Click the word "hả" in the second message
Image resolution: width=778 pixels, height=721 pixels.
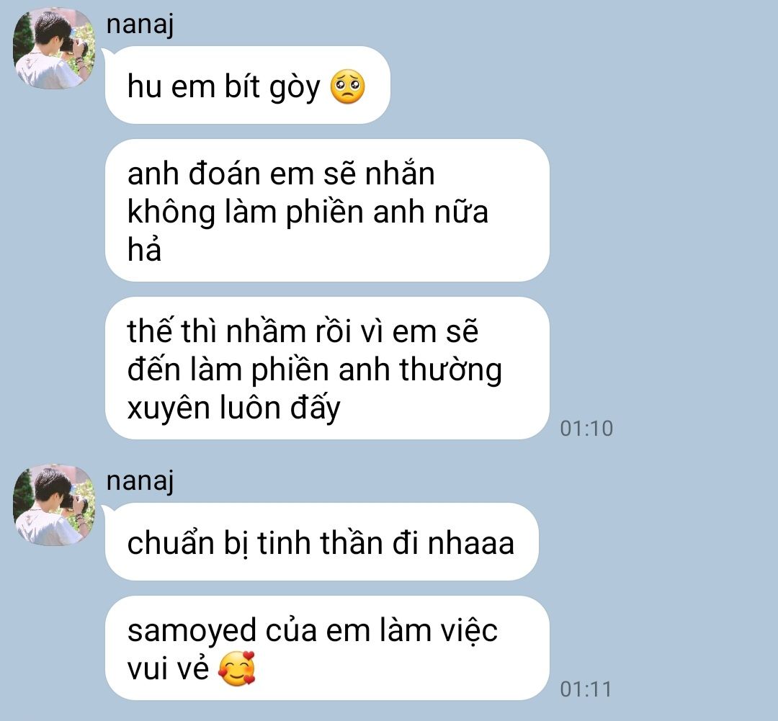[x=144, y=249]
